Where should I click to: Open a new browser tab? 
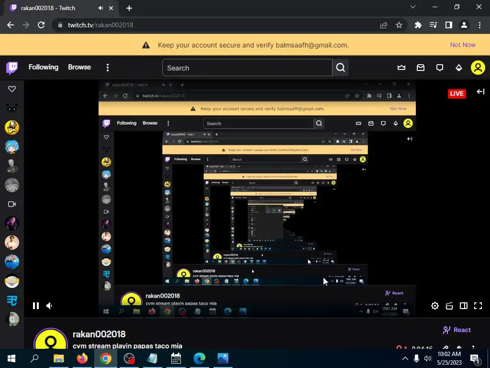point(129,8)
